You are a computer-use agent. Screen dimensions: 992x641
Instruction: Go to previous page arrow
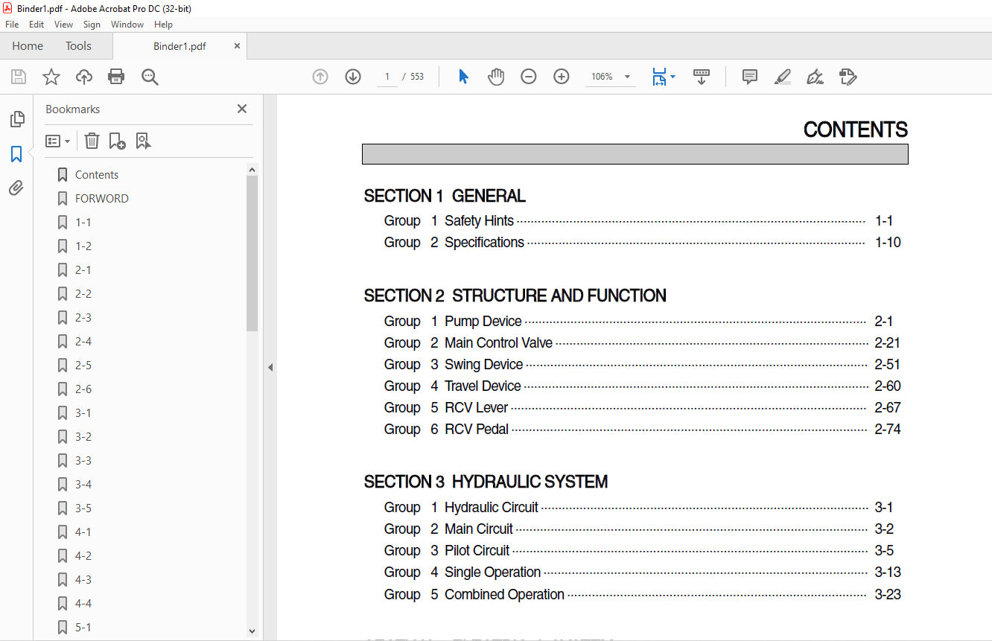[x=320, y=77]
